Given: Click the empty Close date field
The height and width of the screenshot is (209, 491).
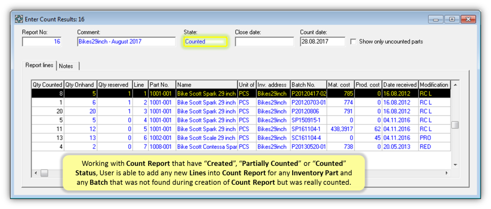Looking at the screenshot, I should tap(264, 41).
